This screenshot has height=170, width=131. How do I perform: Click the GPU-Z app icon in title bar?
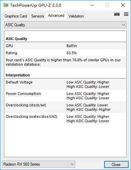6,5
